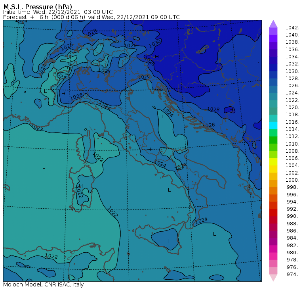Click the "1022" contour label along the African coast

tap(51, 256)
